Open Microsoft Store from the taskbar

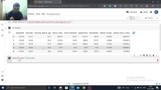[x=66, y=88]
